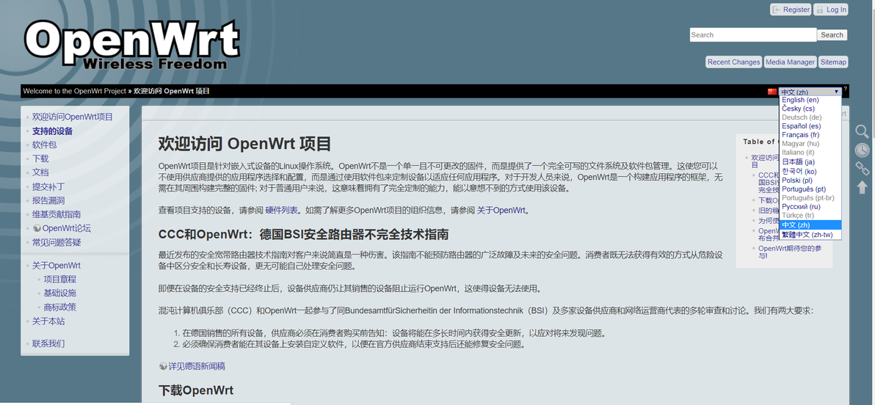View old revisions via clock icon
The width and height of the screenshot is (875, 405).
point(863,150)
